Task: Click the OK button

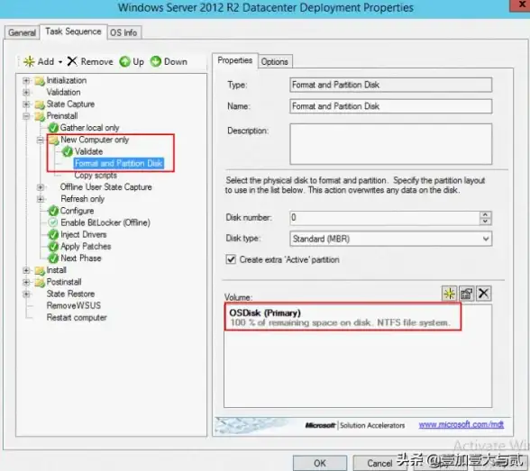Action: 319,463
